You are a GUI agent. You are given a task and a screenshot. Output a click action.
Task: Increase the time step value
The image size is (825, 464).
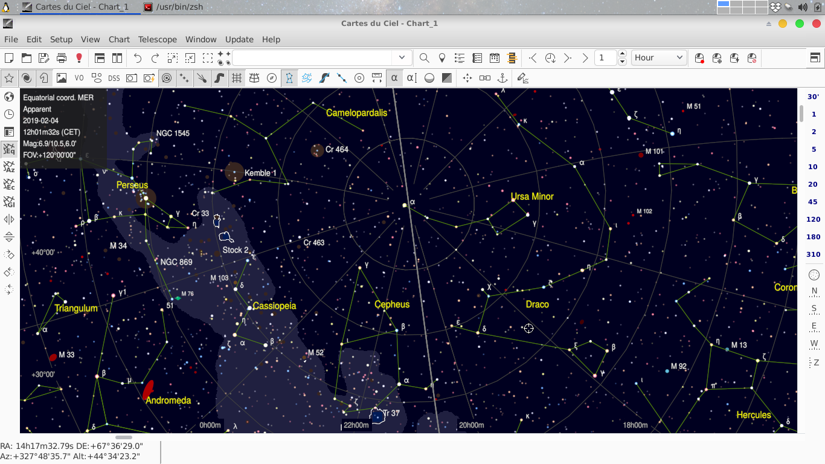tap(623, 54)
